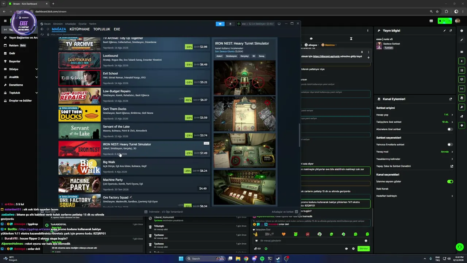Toggle Yalnızca Emotlarla sohbet switch
The height and width of the screenshot is (263, 467).
click(x=450, y=145)
